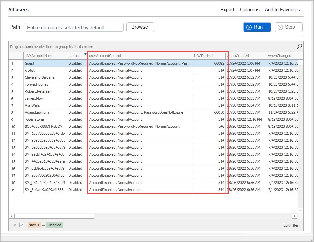Viewport: 314px width, 242px height.
Task: Click the Browse button next to Path
Action: click(x=140, y=27)
